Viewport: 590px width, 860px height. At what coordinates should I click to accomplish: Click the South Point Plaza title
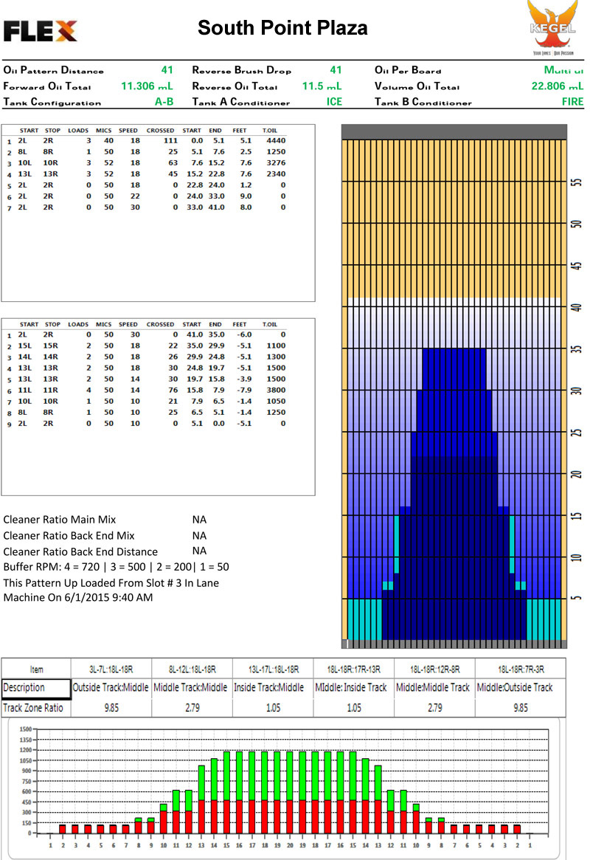(x=282, y=29)
